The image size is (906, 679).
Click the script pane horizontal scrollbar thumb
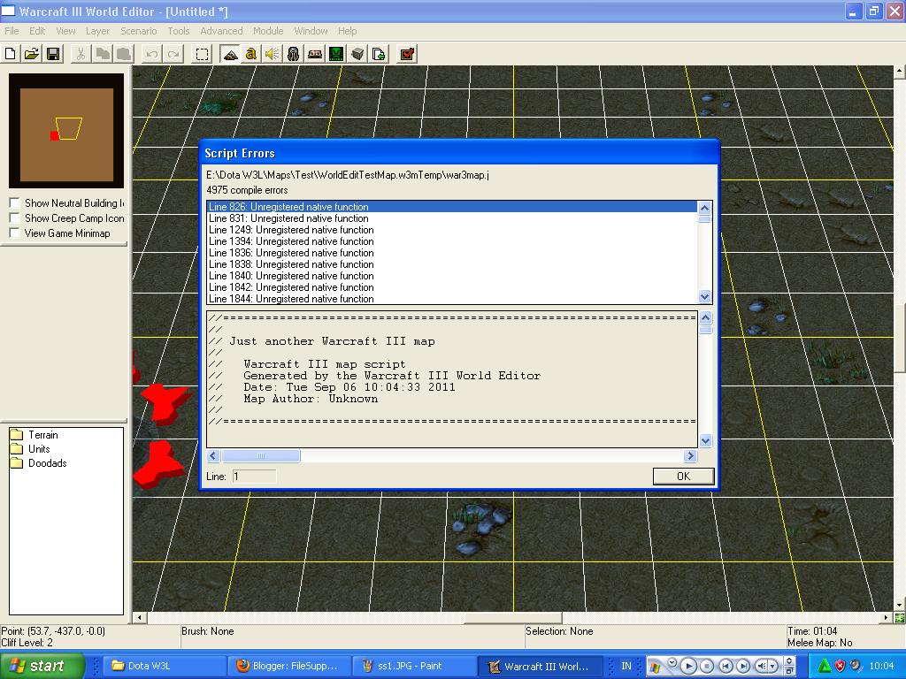261,455
